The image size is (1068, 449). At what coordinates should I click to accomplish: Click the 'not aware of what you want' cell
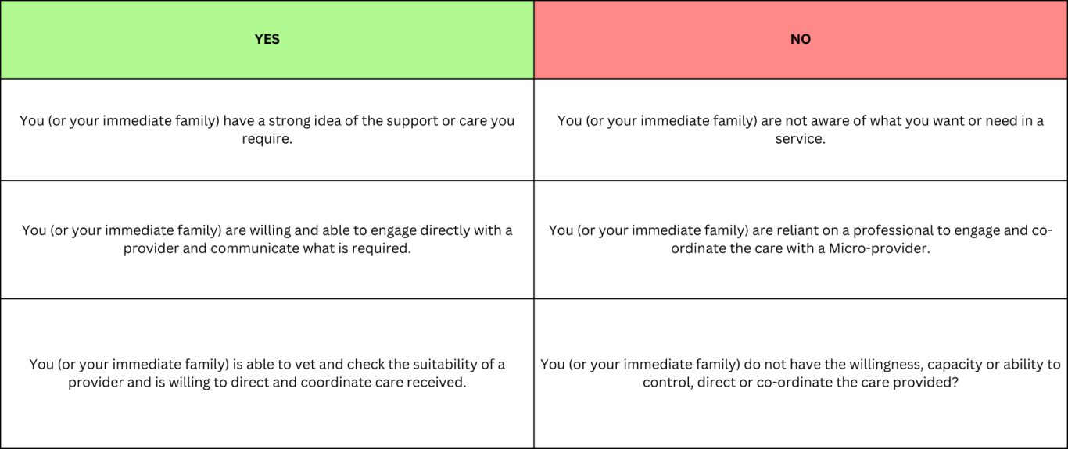(801, 130)
